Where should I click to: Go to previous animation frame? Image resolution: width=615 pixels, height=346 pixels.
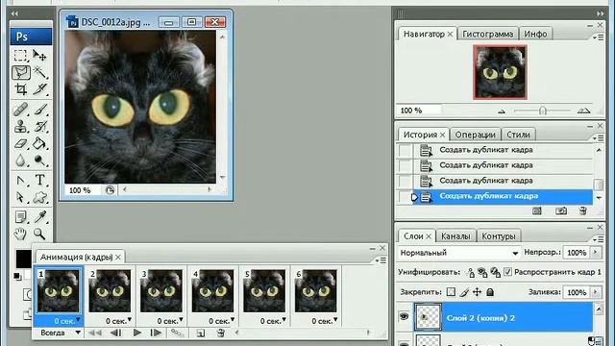[x=115, y=334]
